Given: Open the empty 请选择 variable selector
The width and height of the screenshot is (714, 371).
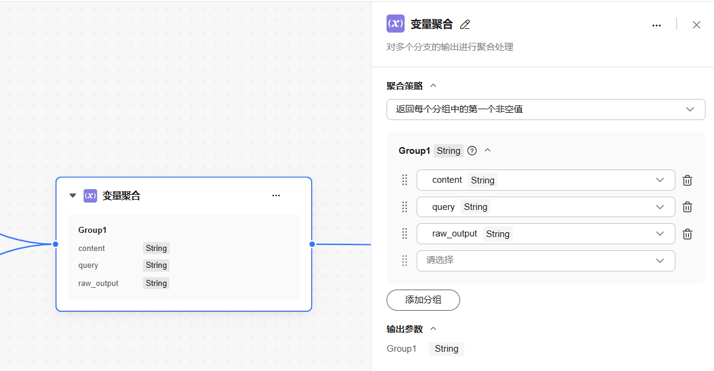Looking at the screenshot, I should (546, 261).
